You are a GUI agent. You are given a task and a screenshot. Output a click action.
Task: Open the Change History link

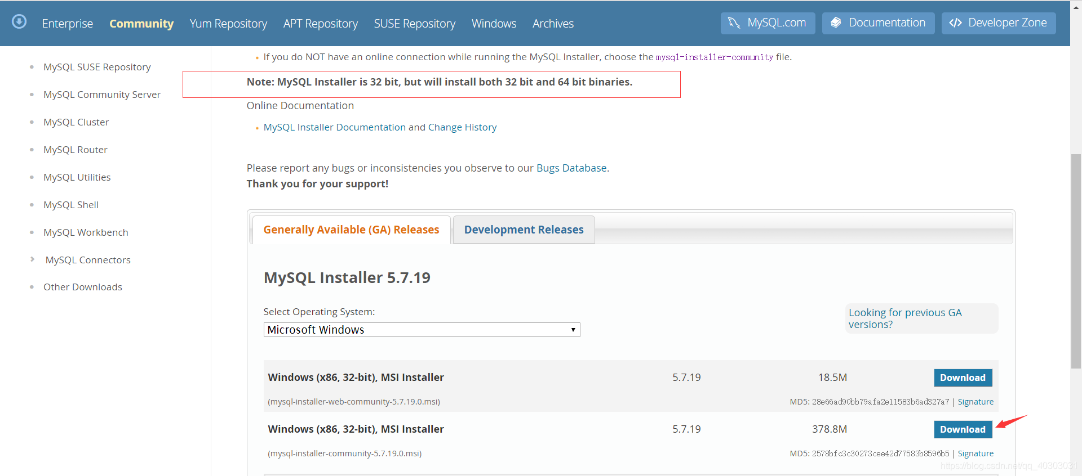463,127
